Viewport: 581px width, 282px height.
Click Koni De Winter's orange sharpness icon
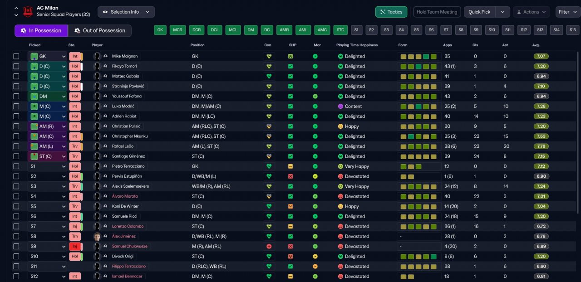pos(290,206)
